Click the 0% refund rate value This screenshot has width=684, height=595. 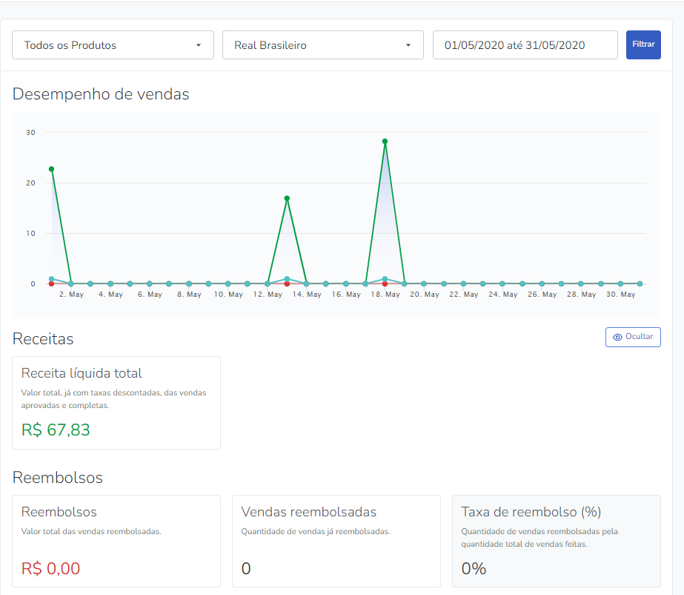474,568
